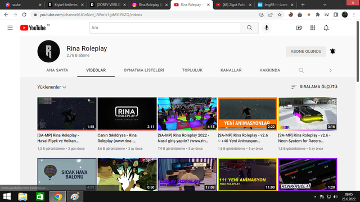Open the YouTube hamburger guide menu

(10, 27)
